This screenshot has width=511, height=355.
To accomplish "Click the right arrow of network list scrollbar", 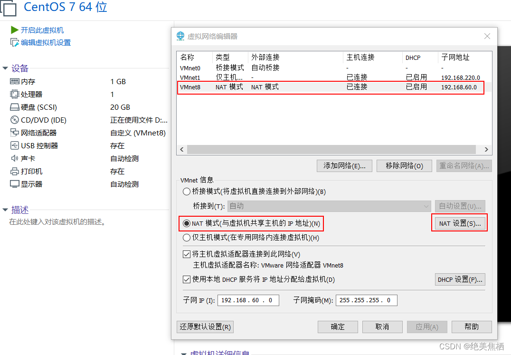I will pos(486,149).
